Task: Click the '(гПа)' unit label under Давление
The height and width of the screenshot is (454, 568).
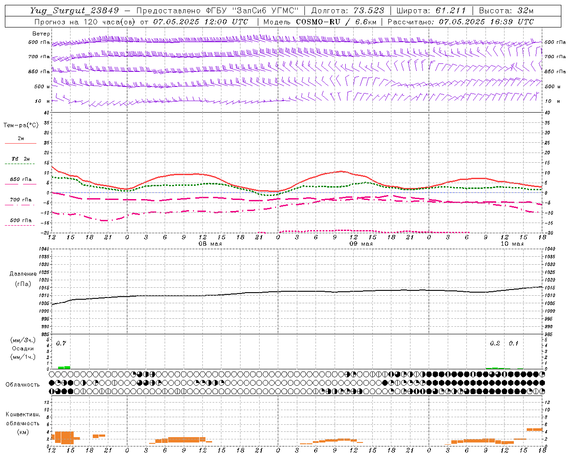Action: tap(23, 284)
